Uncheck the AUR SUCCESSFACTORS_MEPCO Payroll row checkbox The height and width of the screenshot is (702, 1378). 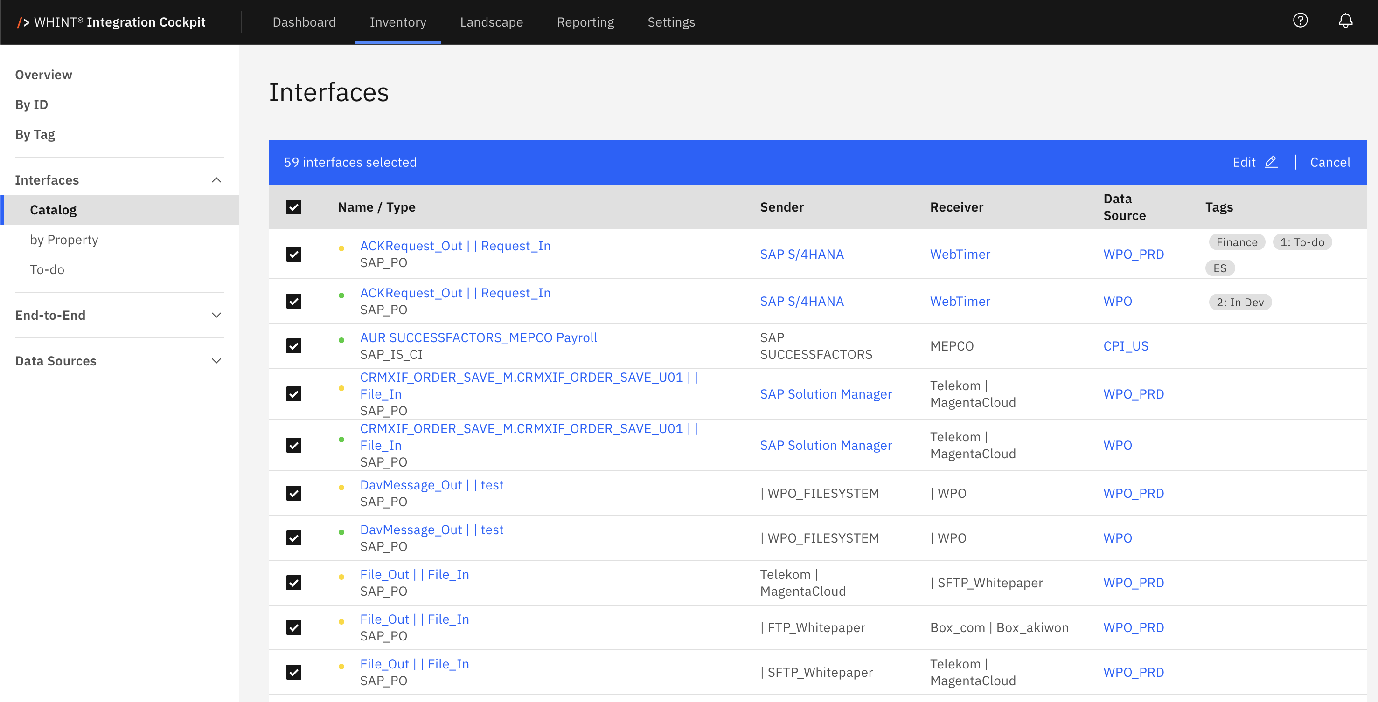tap(294, 346)
